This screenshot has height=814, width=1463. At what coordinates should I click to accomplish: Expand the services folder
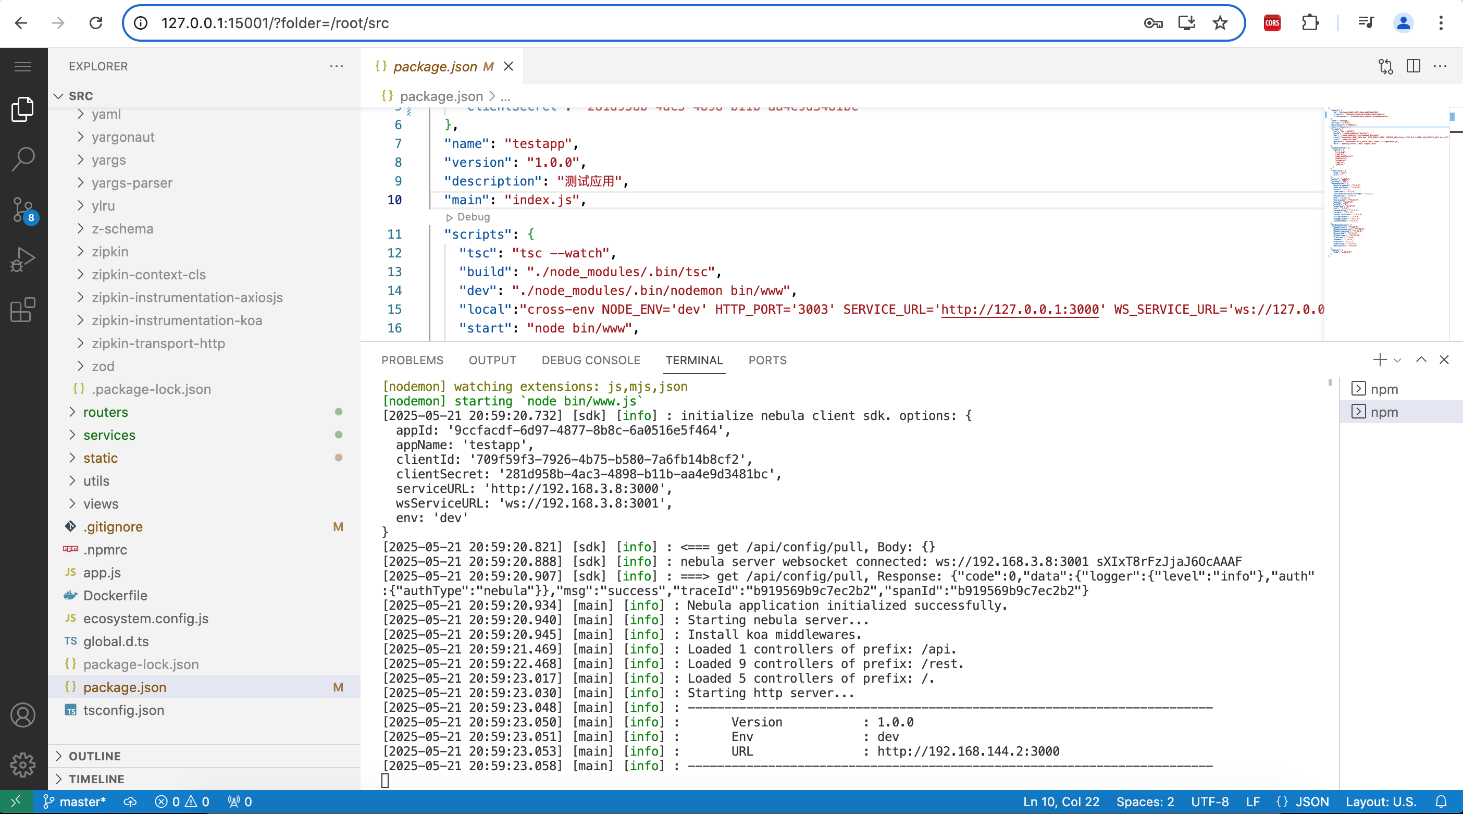tap(109, 435)
